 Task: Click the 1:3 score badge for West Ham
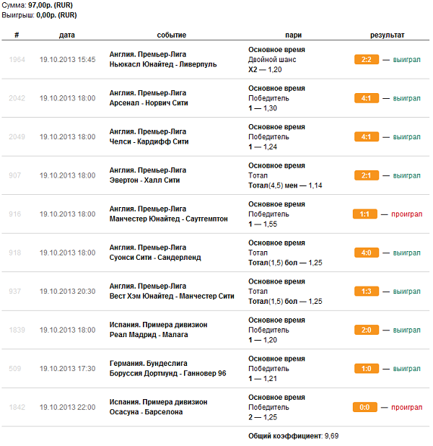[366, 292]
